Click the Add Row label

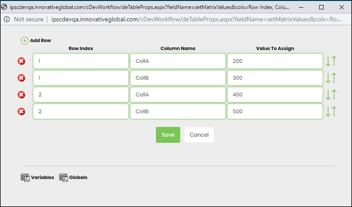tap(40, 40)
